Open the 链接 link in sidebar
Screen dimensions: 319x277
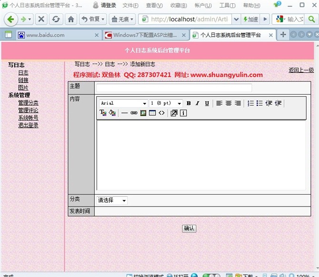point(23,80)
